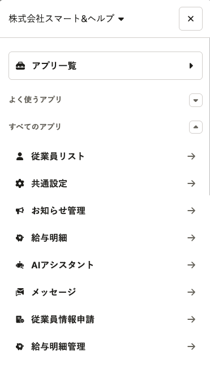Click the gear icon beside 共通設定
210x368 pixels.
[x=20, y=183]
